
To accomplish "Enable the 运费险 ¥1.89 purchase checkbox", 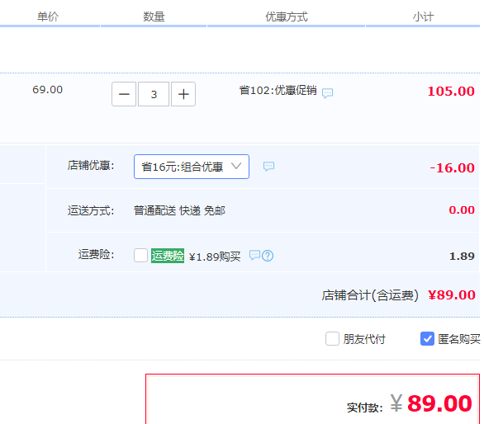I will [140, 256].
